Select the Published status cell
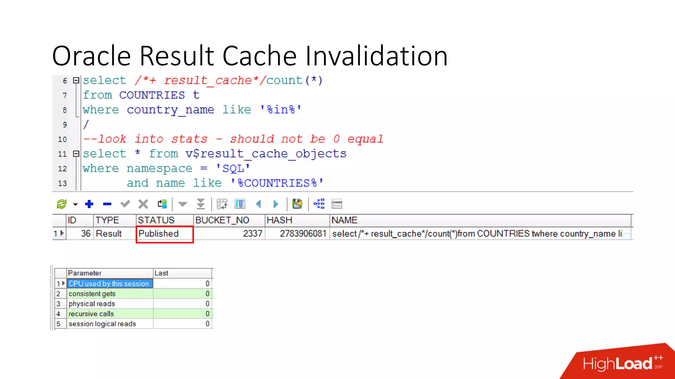Viewport: 675px width, 379px height. [165, 234]
